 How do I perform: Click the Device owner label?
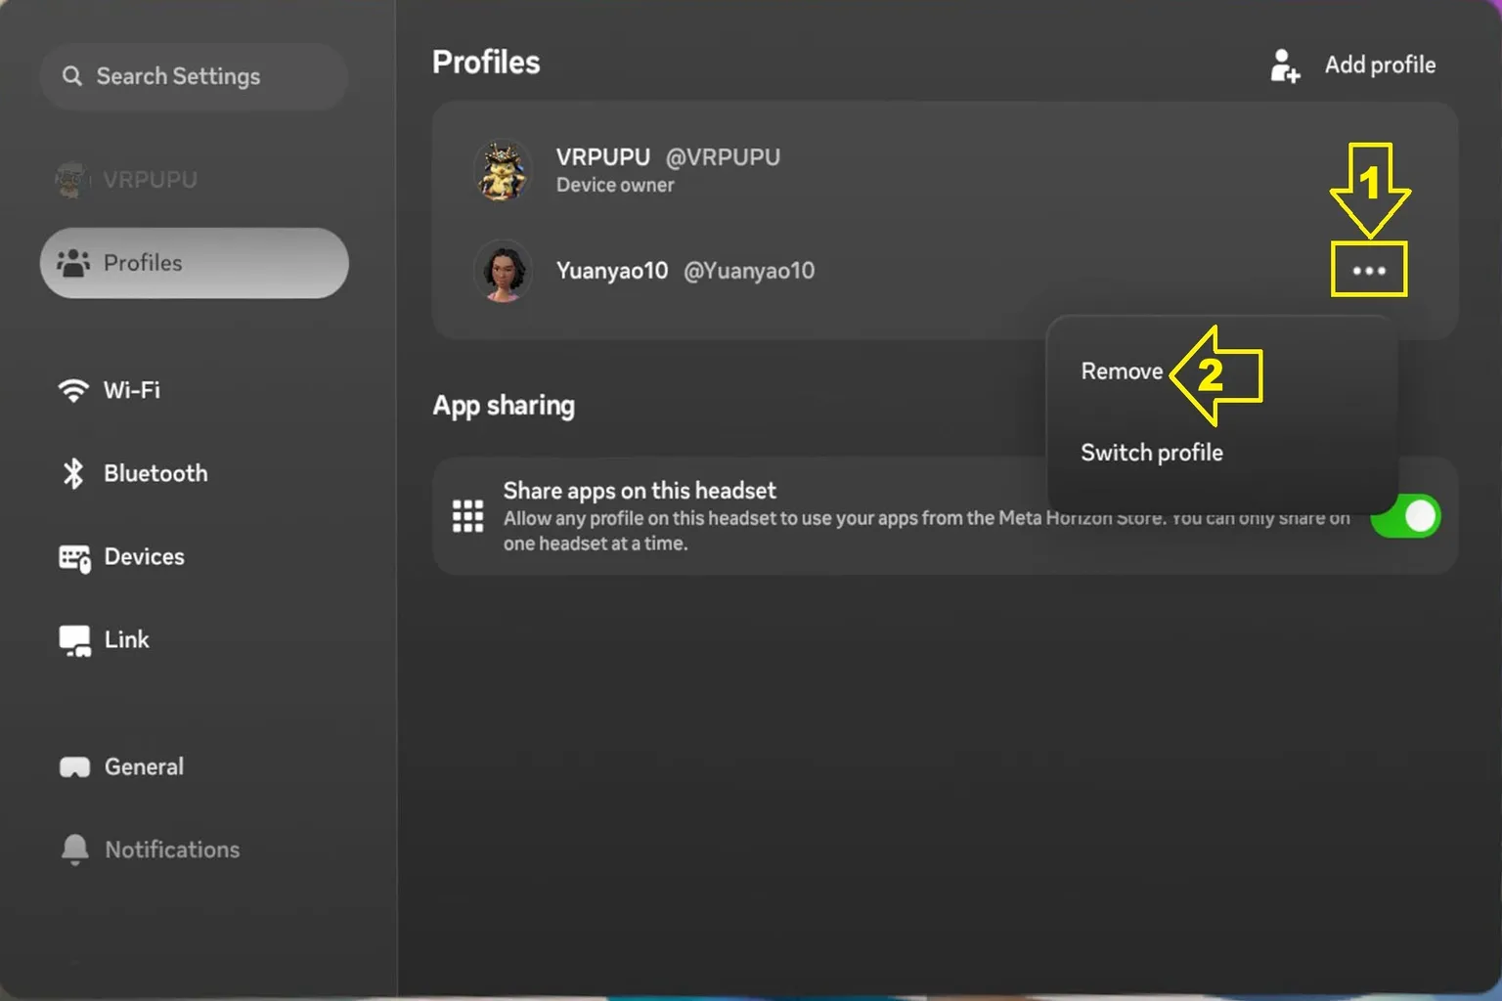[x=615, y=185]
